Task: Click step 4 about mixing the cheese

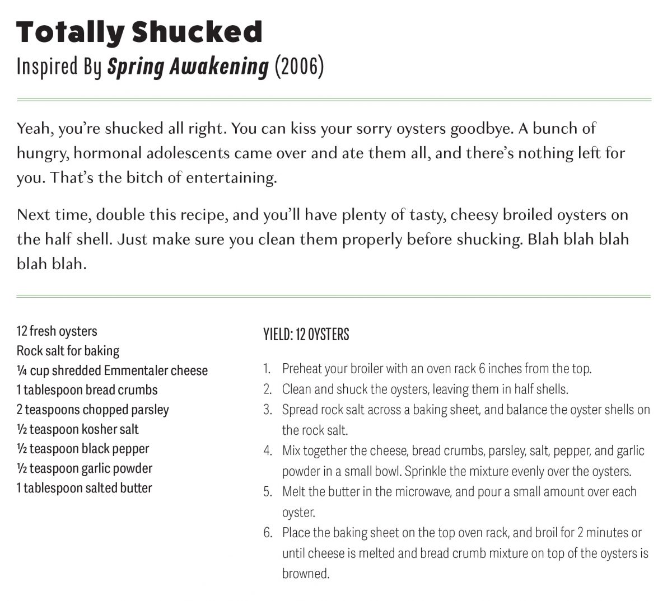Action: click(463, 451)
